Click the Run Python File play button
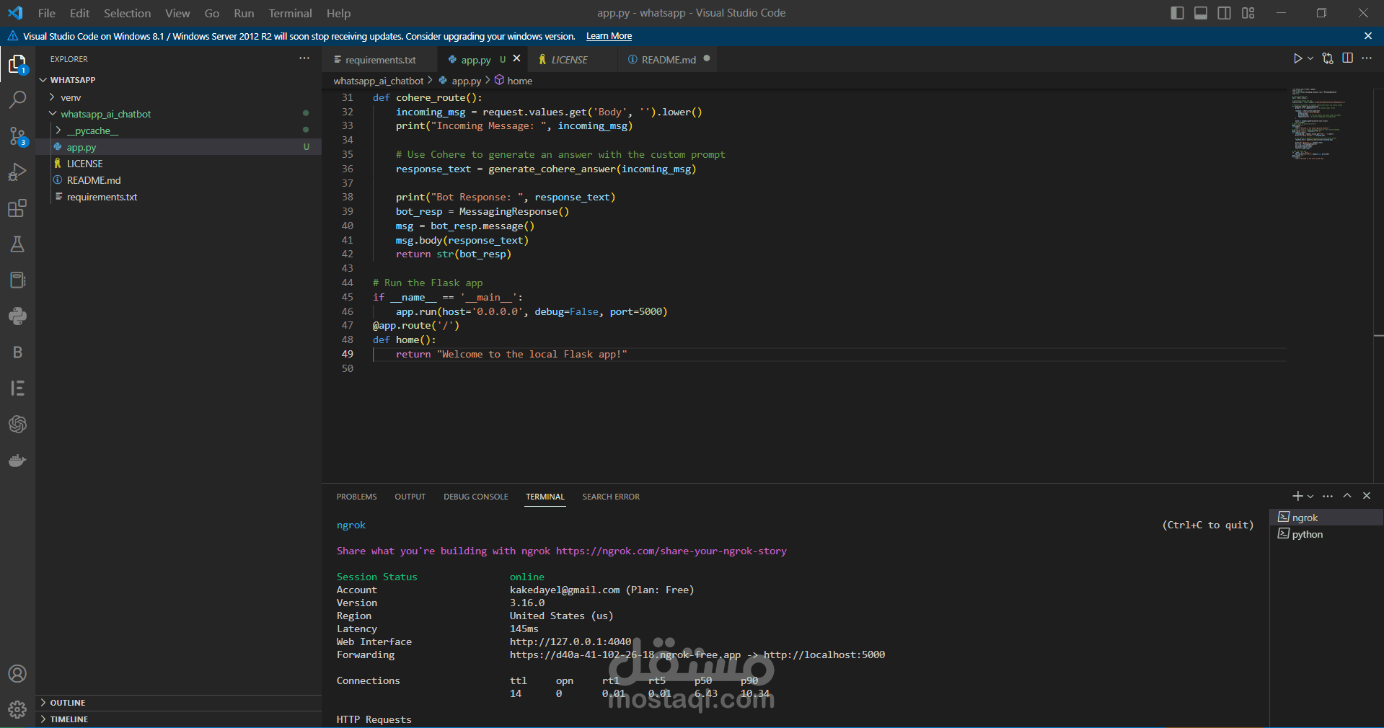Screen dimensions: 1384x728 pyautogui.click(x=1297, y=59)
